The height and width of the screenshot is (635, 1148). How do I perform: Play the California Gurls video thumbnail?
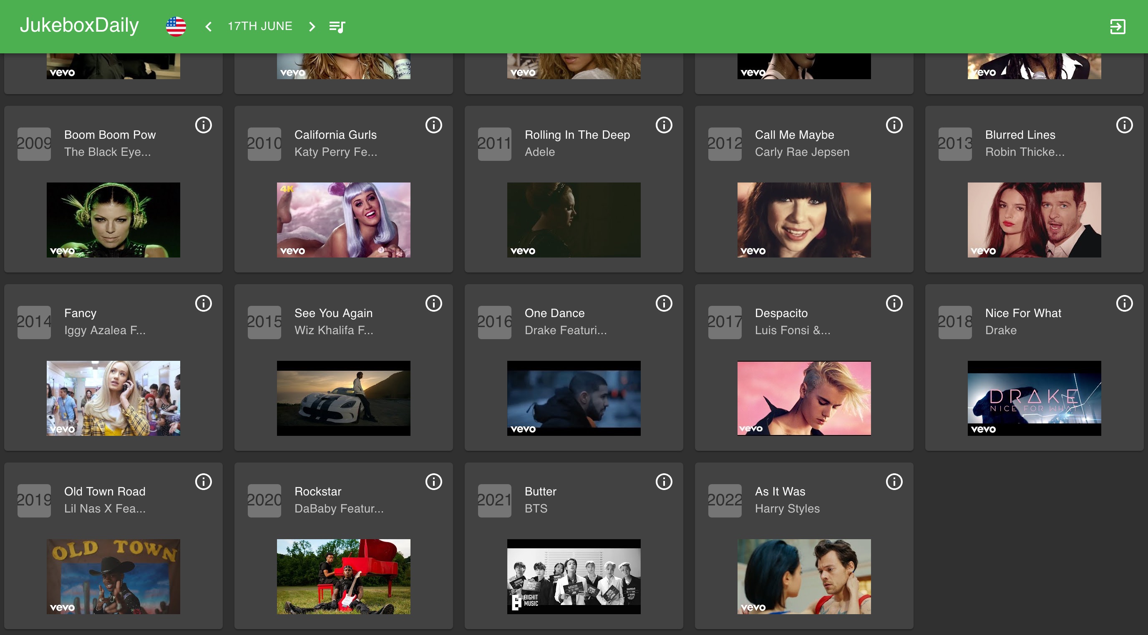343,220
